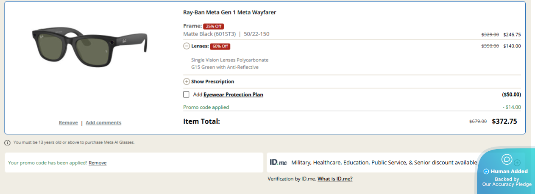Remove the applied promo code

pyautogui.click(x=98, y=163)
